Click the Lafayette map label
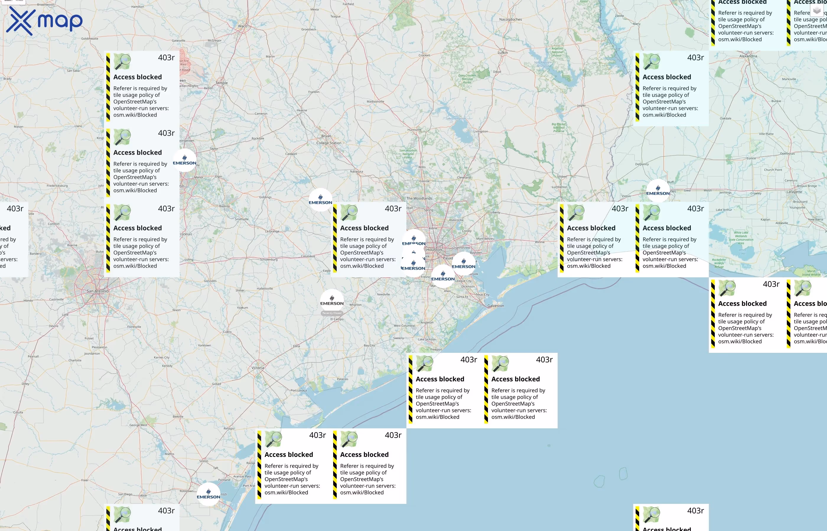Image resolution: width=827 pixels, height=531 pixels. (x=794, y=192)
